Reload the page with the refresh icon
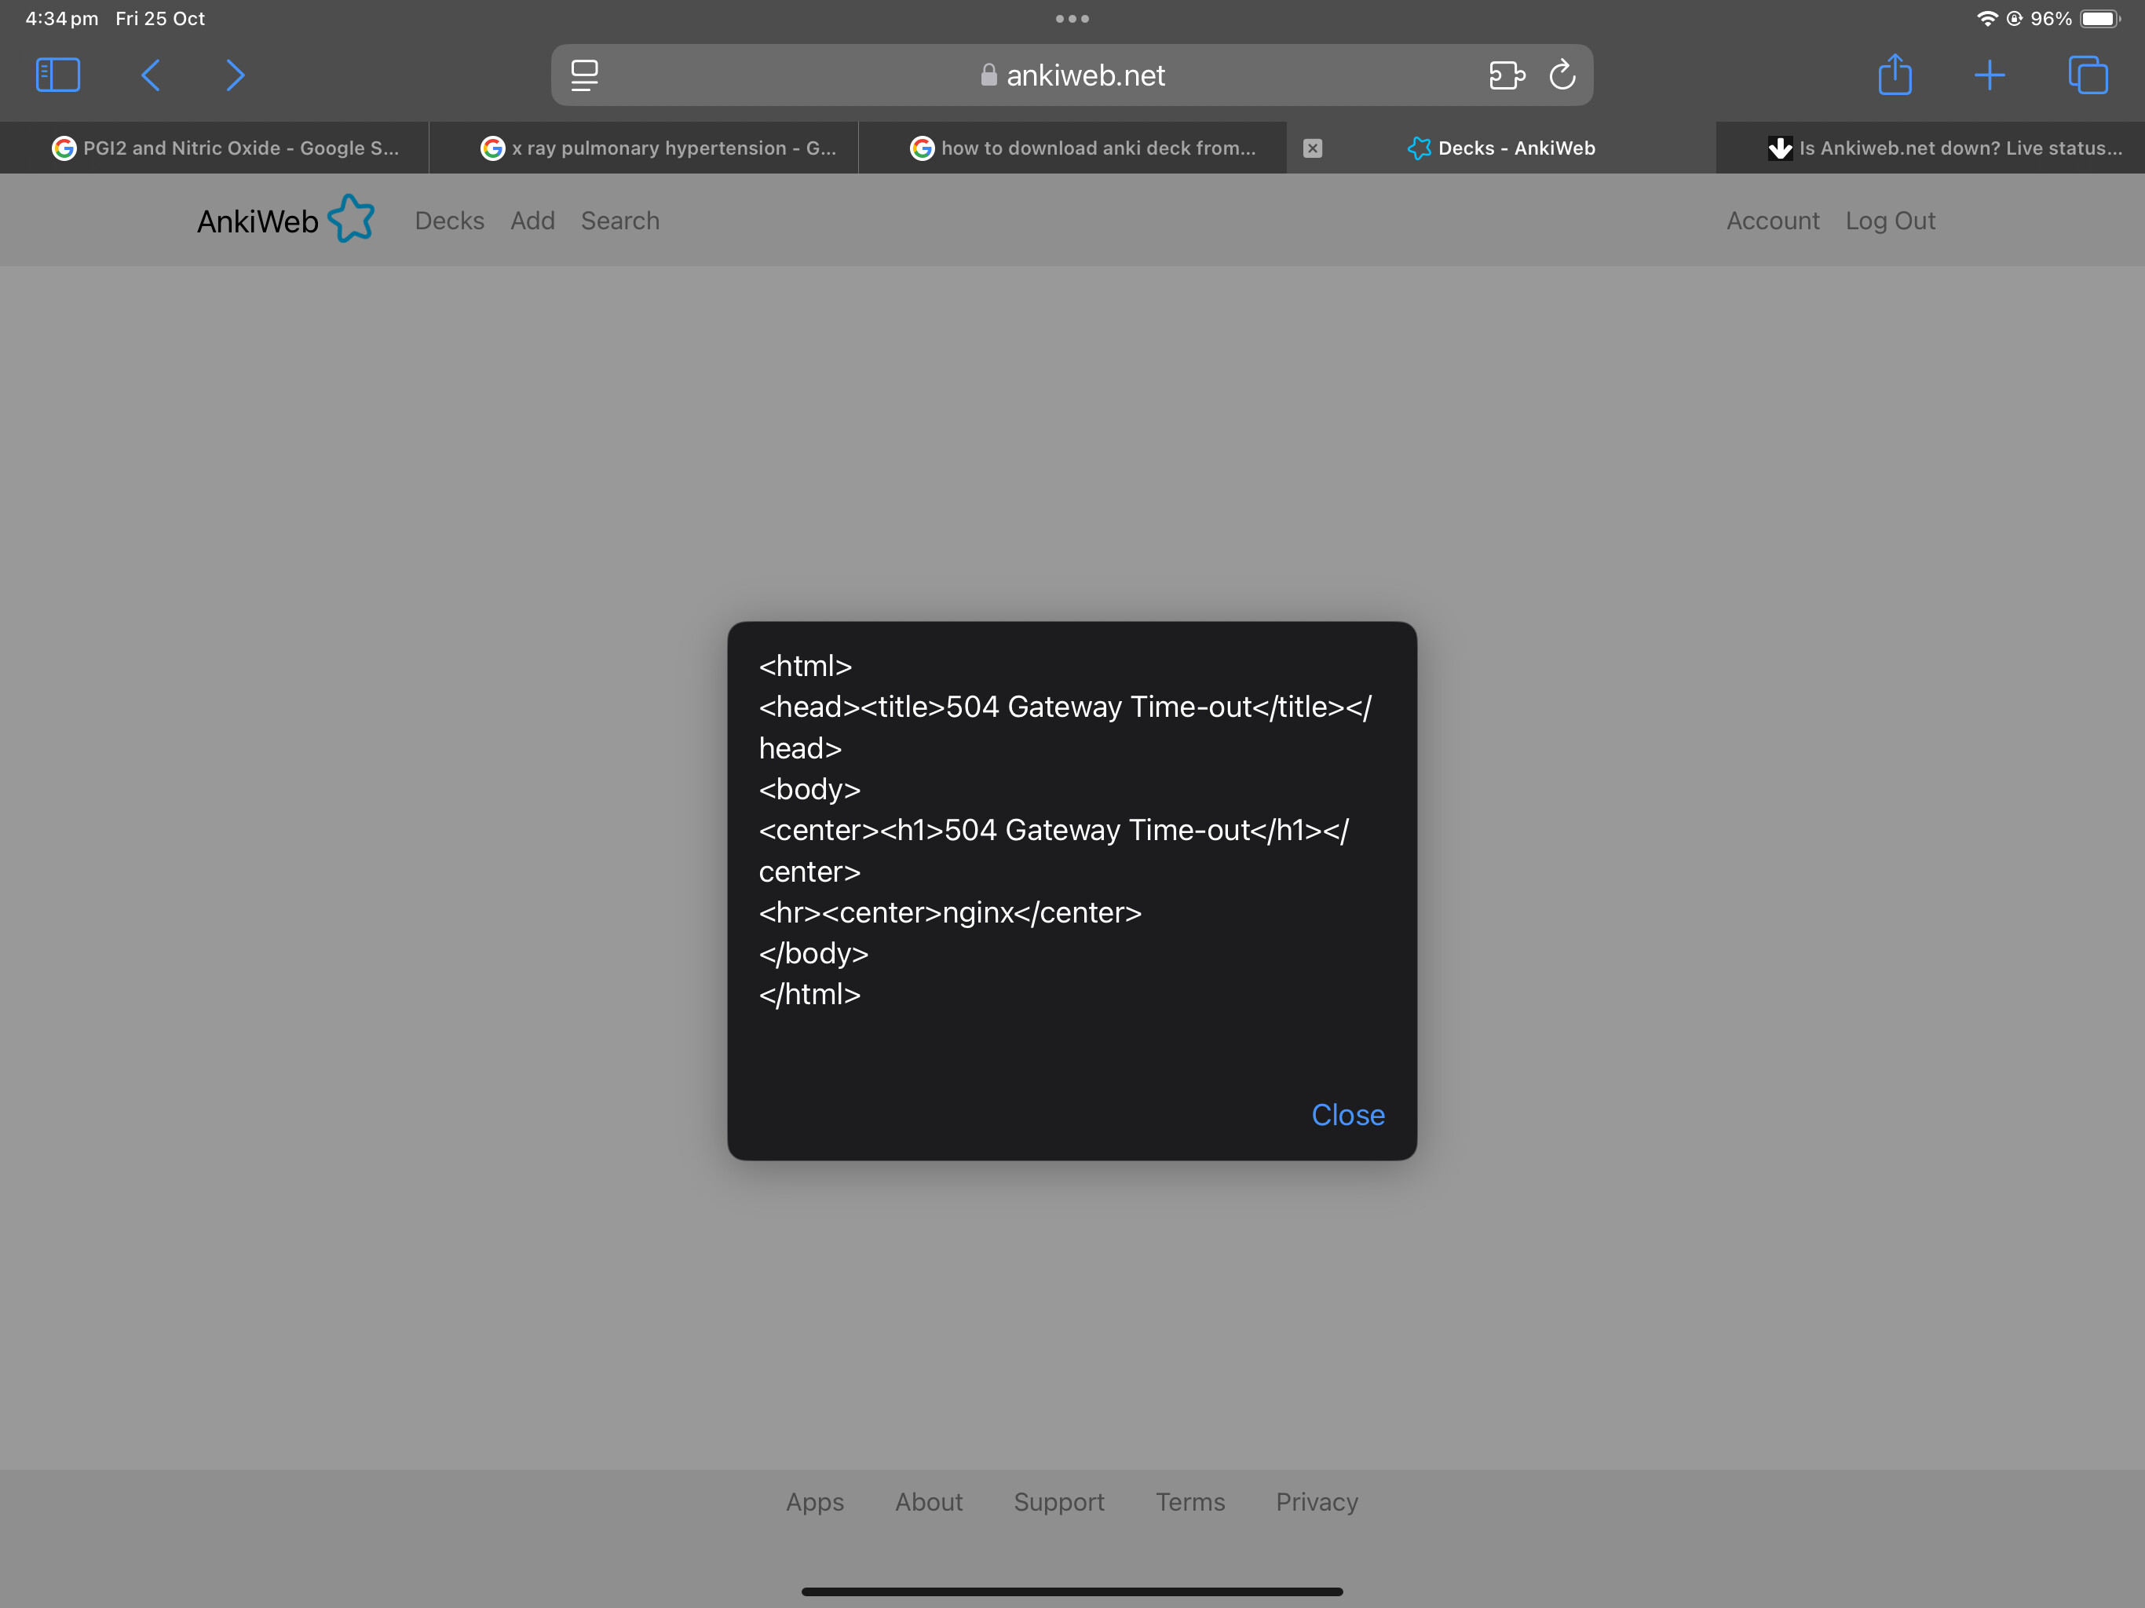This screenshot has height=1608, width=2145. coord(1562,75)
